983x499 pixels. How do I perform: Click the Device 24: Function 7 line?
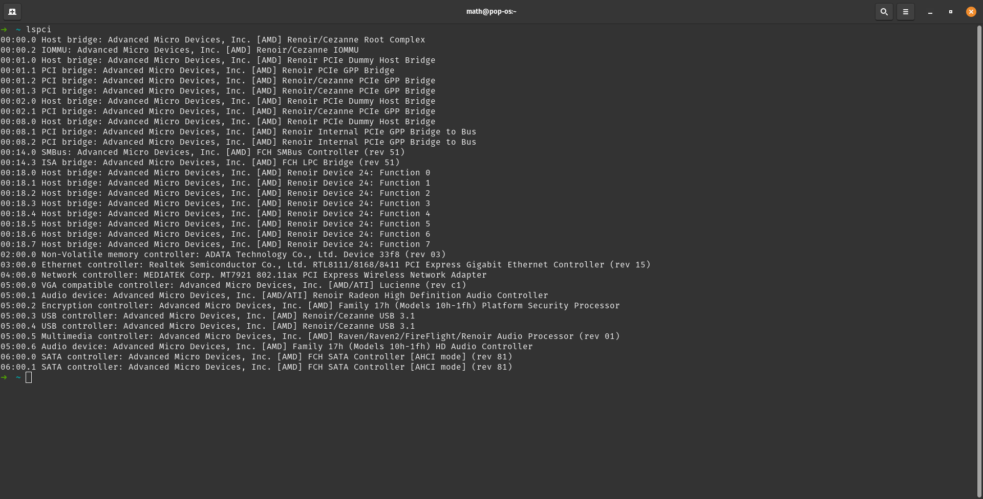tap(216, 244)
